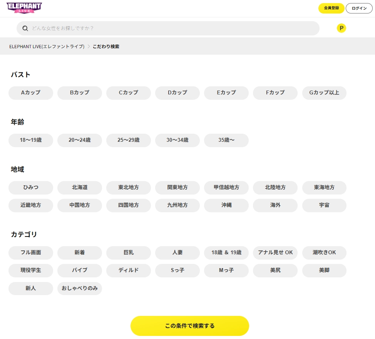
Task: Enable the フル画面 category filter
Action: (31, 253)
